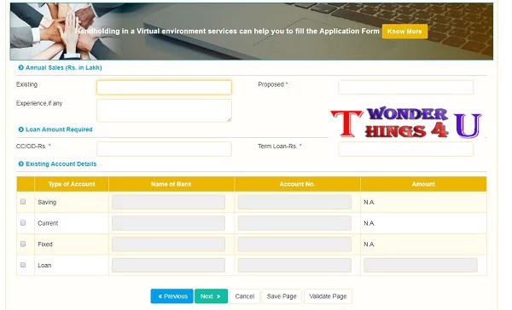Click Name of Bank field for Loan

click(168, 266)
